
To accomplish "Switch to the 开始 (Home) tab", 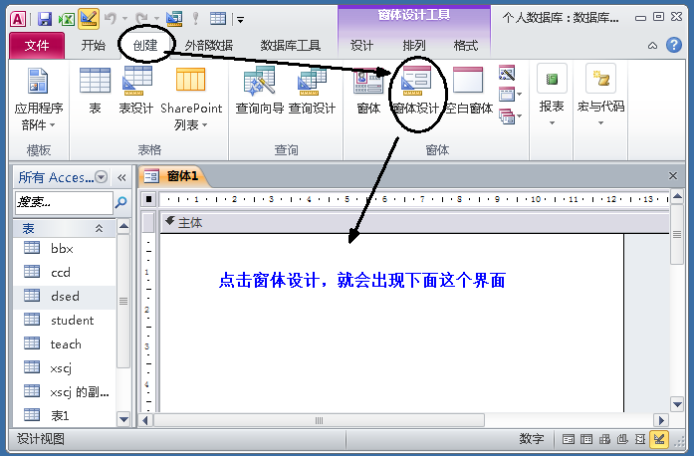I will coord(94,45).
